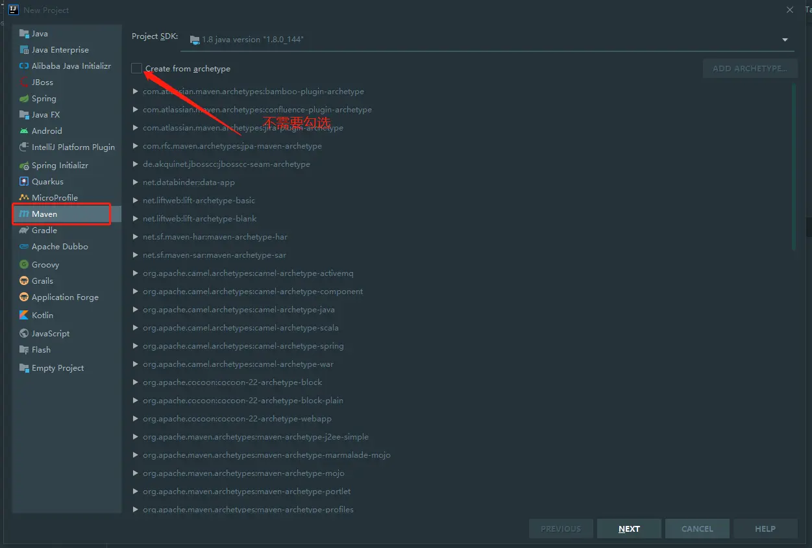The height and width of the screenshot is (548, 812).
Task: Expand the jbosscc-seam-archetype entry
Action: tap(136, 164)
